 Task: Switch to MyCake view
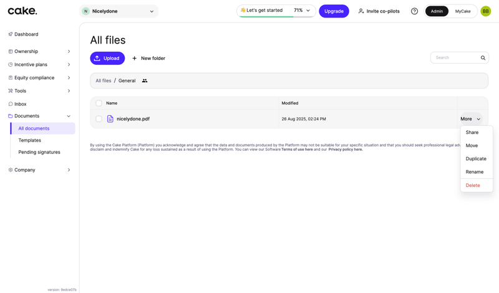click(x=463, y=11)
